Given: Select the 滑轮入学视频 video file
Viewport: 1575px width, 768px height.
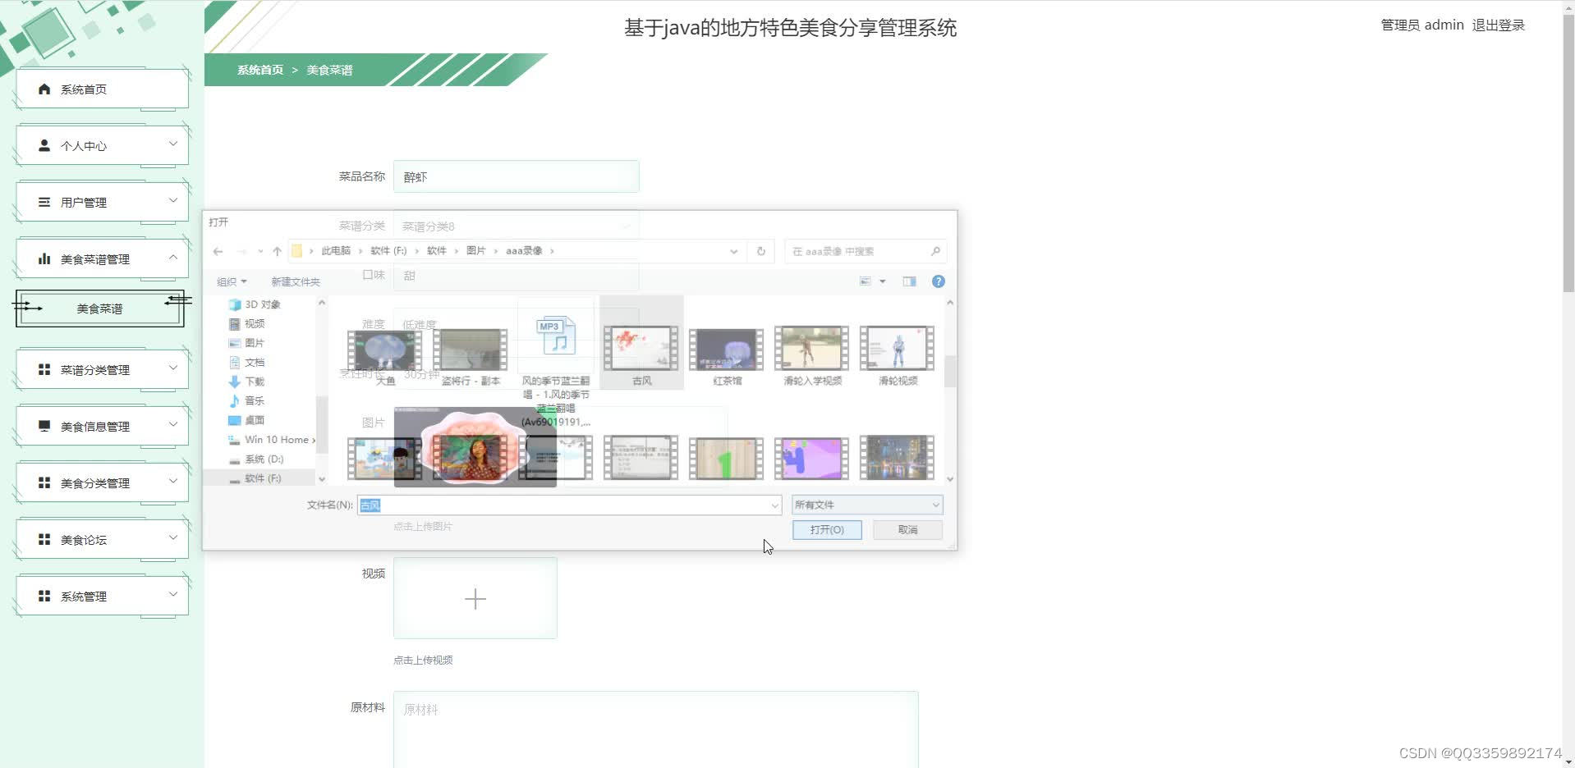Looking at the screenshot, I should pos(812,356).
